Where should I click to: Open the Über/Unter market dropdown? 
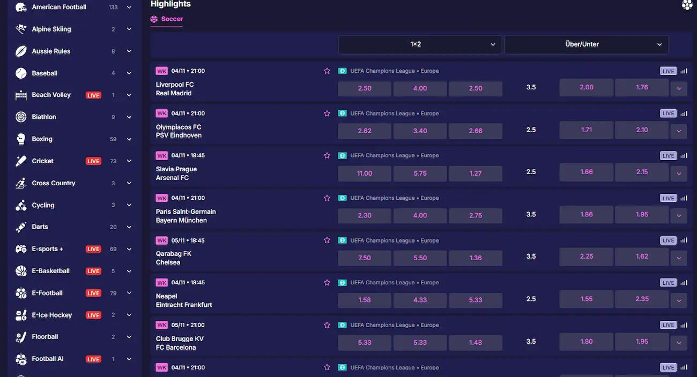click(x=586, y=44)
